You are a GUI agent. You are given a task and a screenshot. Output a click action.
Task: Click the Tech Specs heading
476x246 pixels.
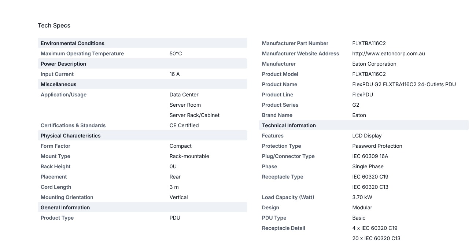tap(54, 25)
